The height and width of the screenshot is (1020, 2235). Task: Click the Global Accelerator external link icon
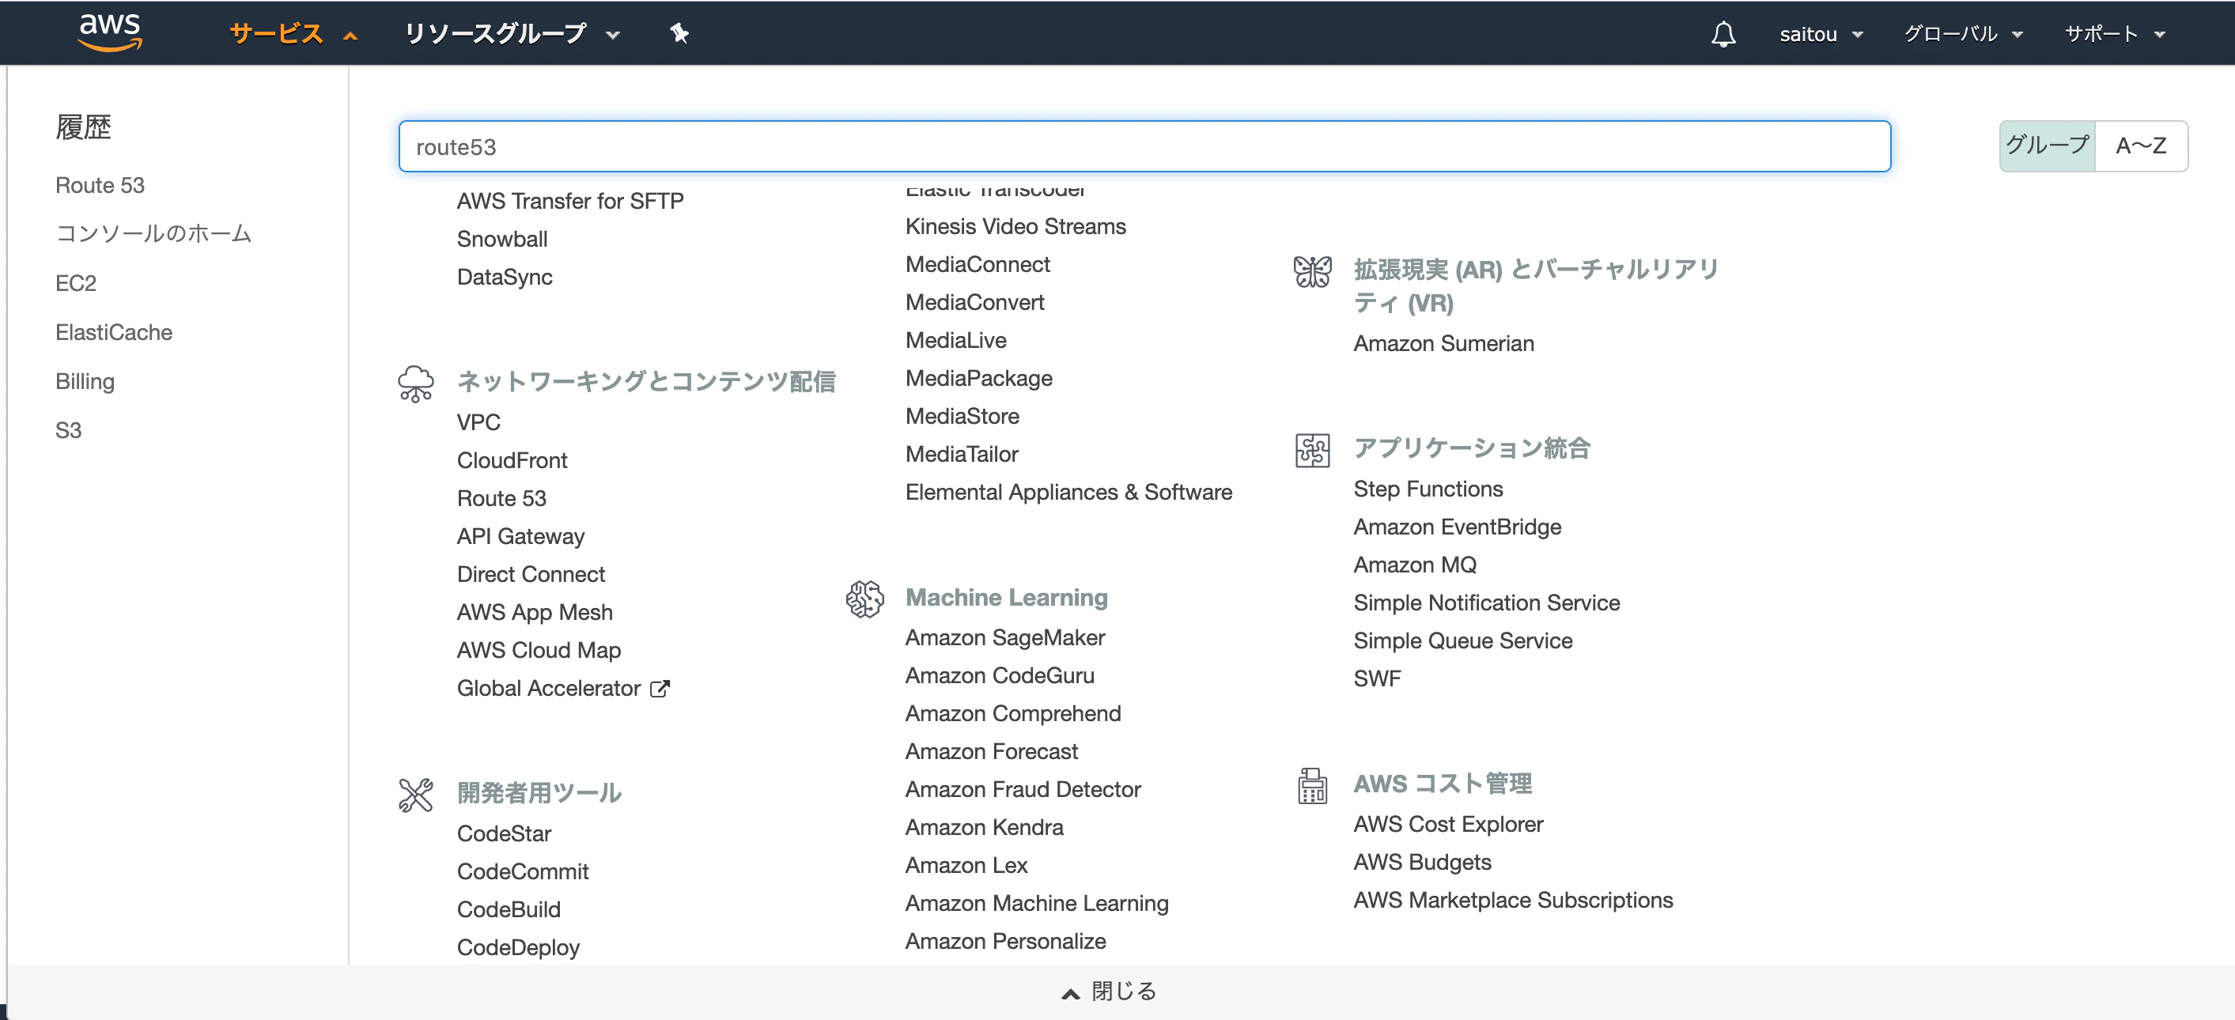(x=660, y=689)
